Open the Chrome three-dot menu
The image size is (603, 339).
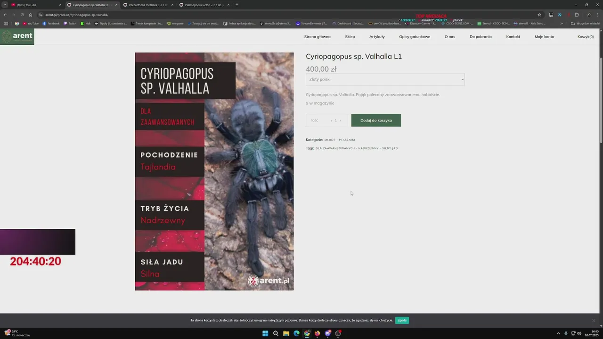click(x=598, y=15)
